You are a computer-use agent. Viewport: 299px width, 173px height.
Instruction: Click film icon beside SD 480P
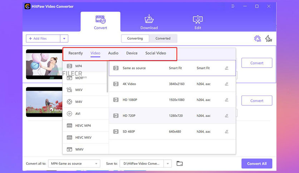pos(116,132)
